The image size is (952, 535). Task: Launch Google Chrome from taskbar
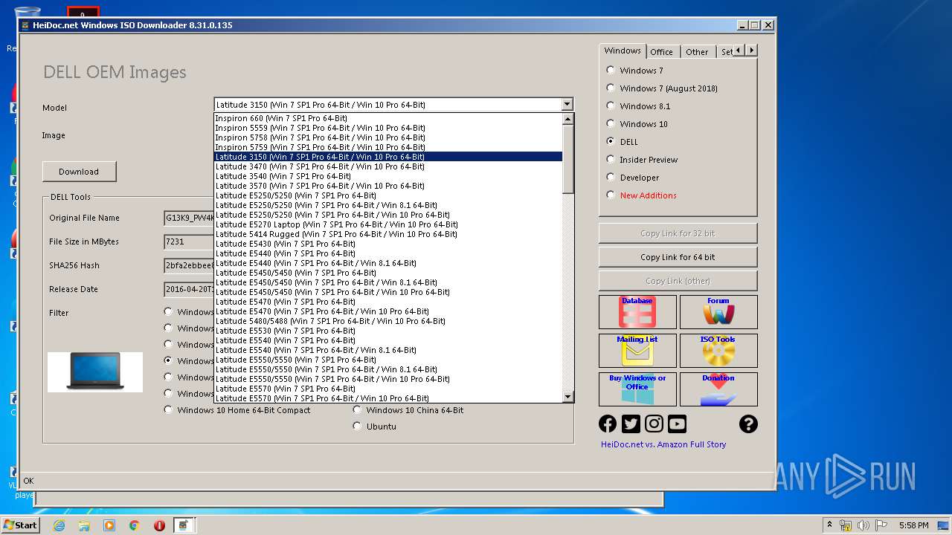pyautogui.click(x=134, y=525)
